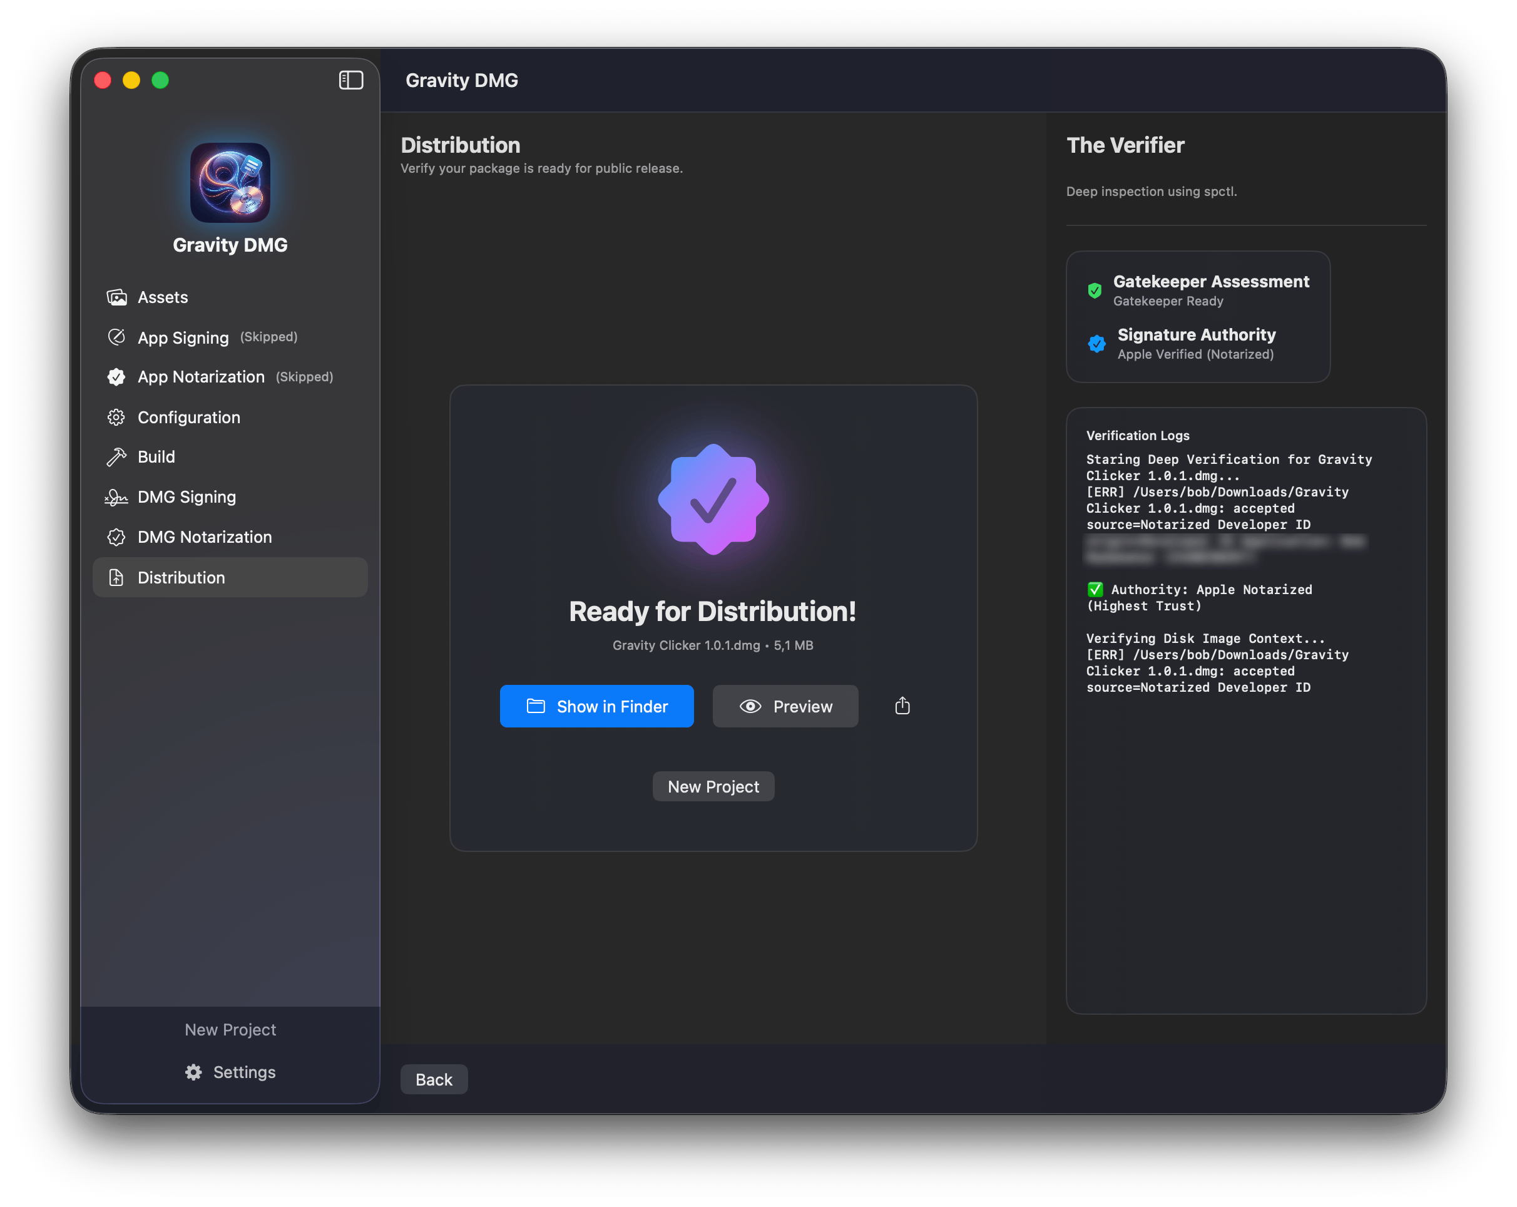Image resolution: width=1517 pixels, height=1207 pixels.
Task: Click the Assets photo-stack icon
Action: click(x=117, y=297)
